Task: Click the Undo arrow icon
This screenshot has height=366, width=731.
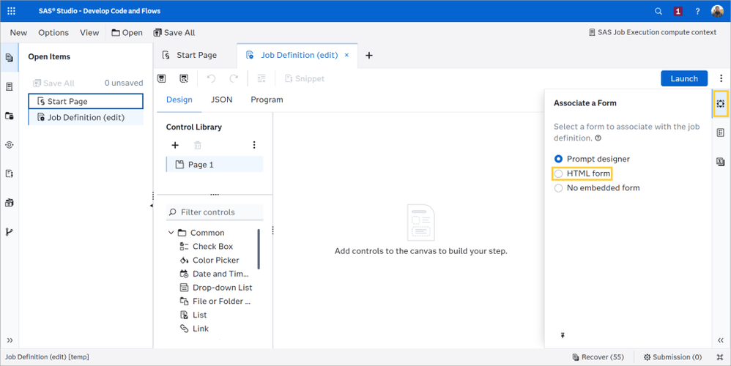Action: point(211,78)
